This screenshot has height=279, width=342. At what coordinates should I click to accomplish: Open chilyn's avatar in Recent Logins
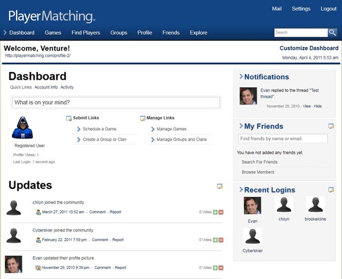[284, 205]
